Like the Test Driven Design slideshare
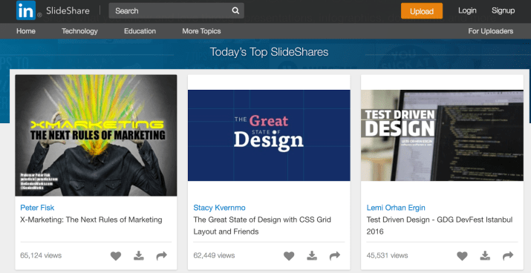Image resolution: width=531 pixels, height=273 pixels. (x=462, y=256)
